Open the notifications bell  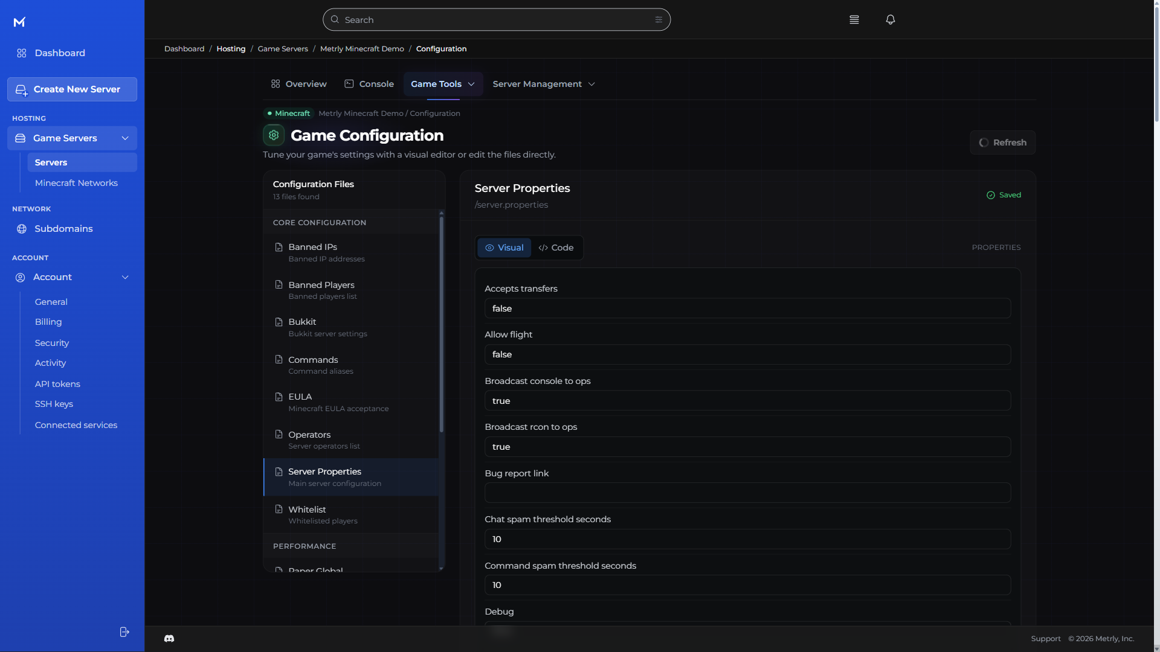[891, 20]
